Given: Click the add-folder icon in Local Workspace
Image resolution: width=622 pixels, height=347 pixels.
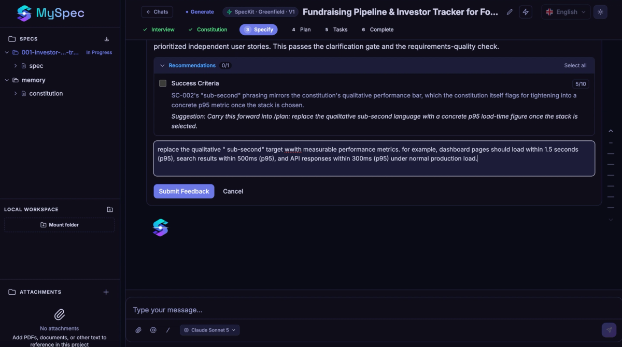Looking at the screenshot, I should (110, 209).
